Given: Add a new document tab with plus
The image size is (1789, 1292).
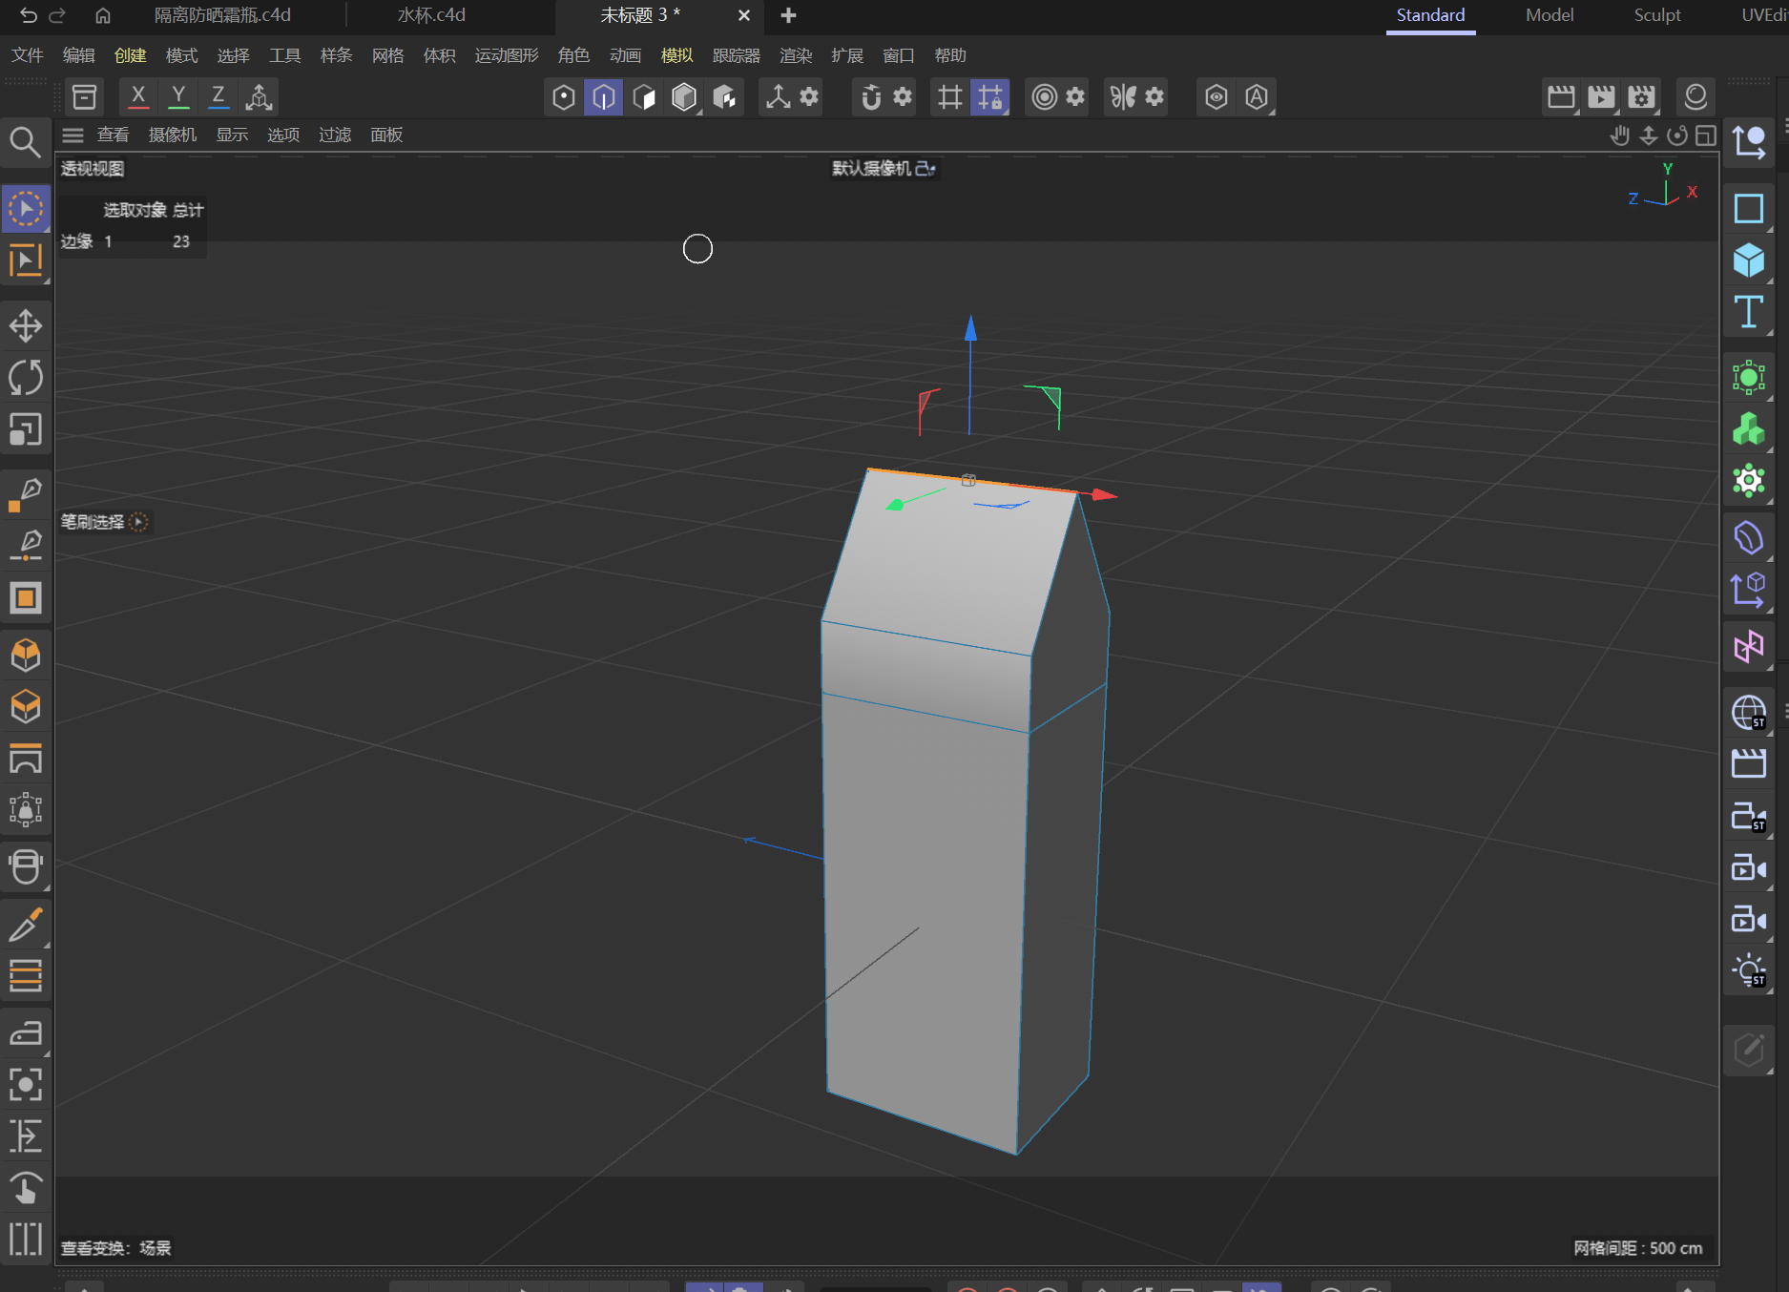Looking at the screenshot, I should click(788, 15).
